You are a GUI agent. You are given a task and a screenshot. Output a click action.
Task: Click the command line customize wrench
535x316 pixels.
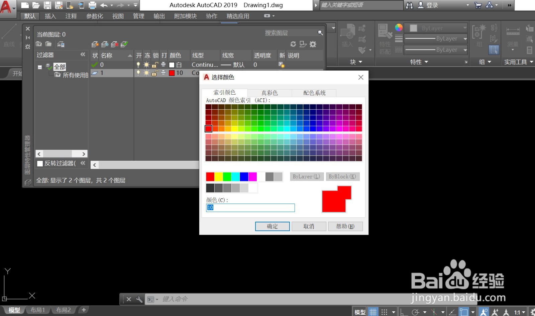click(x=139, y=299)
